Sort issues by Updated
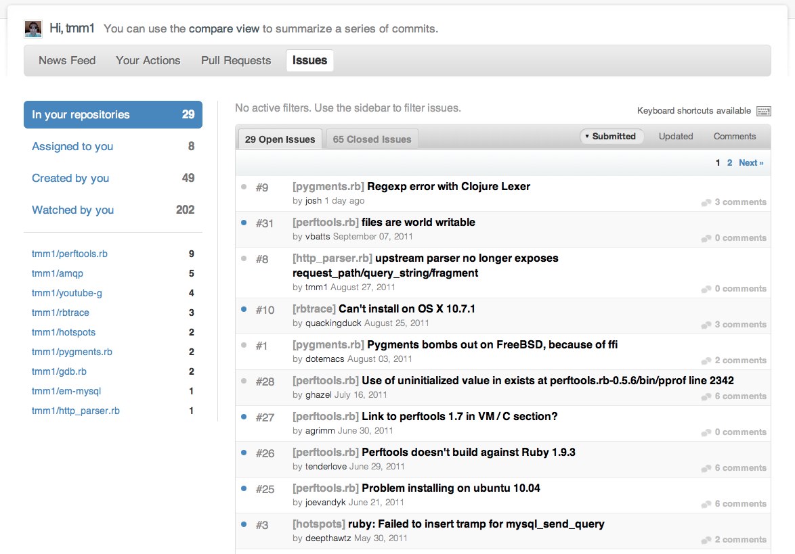Viewport: 795px width, 554px height. click(676, 136)
